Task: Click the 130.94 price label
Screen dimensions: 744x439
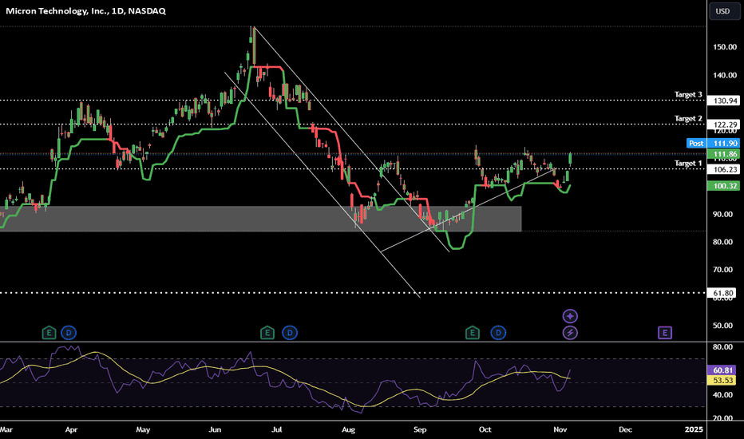Action: (723, 101)
